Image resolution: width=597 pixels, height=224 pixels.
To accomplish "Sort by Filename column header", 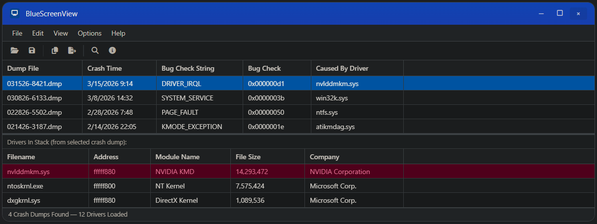I will tap(45, 157).
